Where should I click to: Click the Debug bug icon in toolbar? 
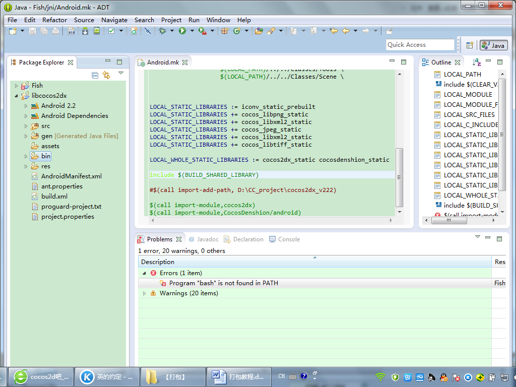point(162,31)
